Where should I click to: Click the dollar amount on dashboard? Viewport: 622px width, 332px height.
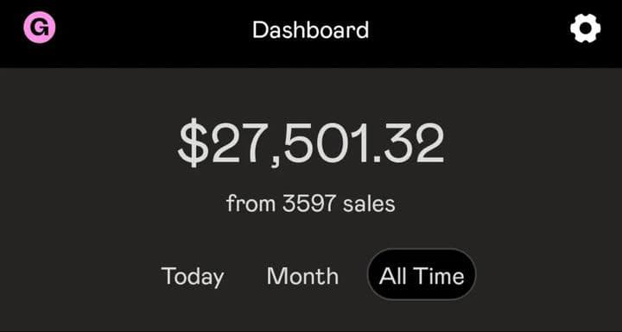point(311,142)
